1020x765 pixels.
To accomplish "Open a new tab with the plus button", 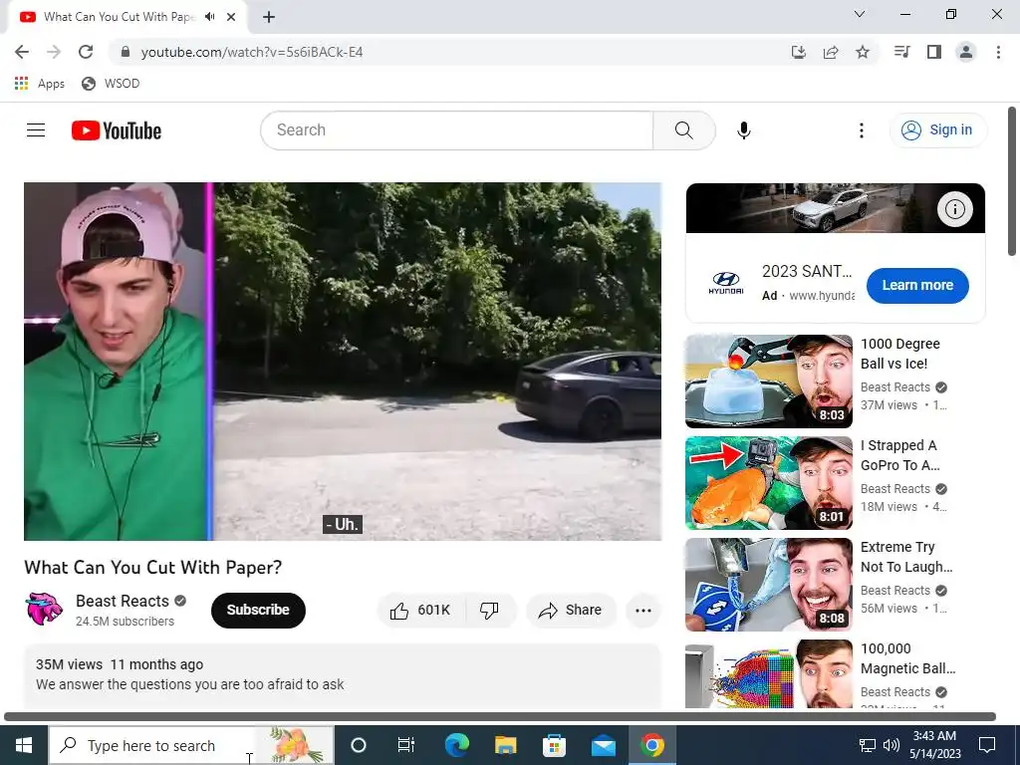I will tap(269, 17).
